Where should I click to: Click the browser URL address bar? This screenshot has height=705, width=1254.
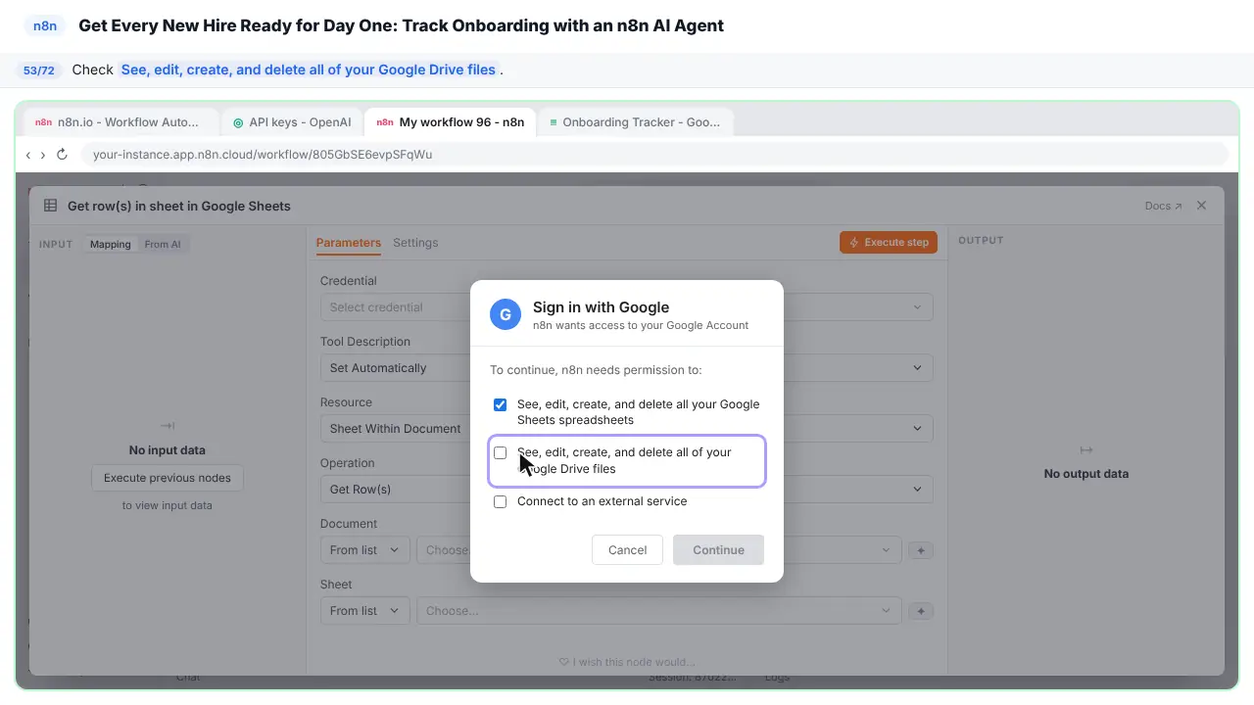(654, 155)
